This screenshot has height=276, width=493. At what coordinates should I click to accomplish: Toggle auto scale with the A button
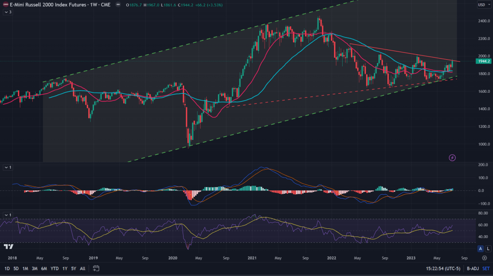[x=480, y=249]
